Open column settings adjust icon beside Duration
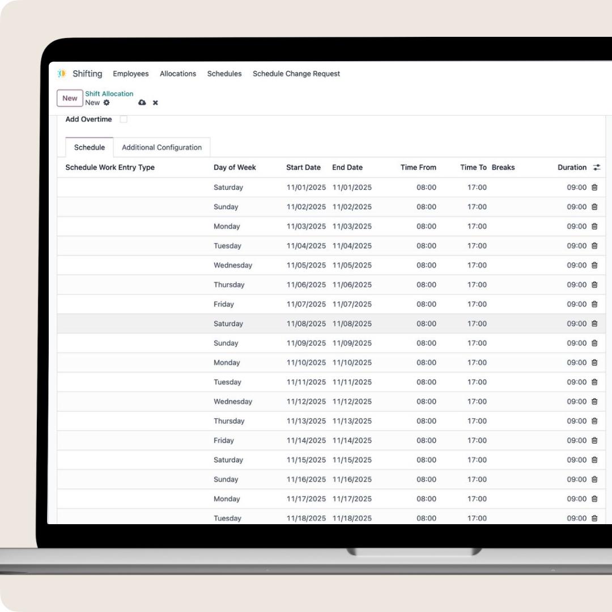 click(x=597, y=167)
